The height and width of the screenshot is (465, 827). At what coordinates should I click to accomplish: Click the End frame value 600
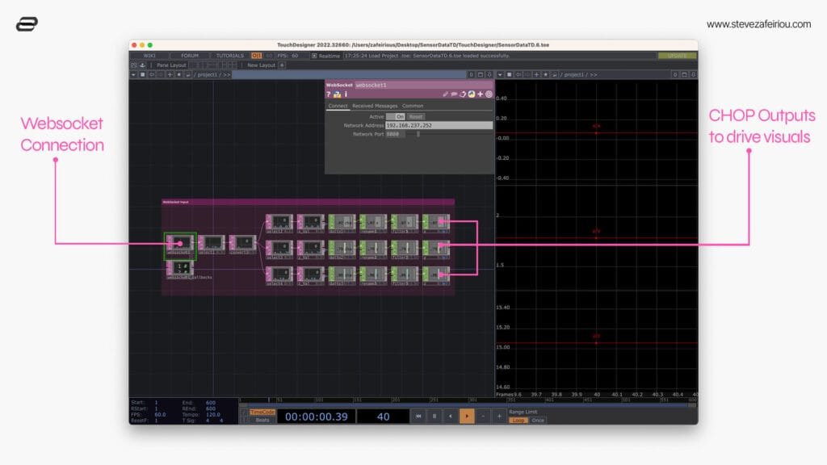coord(211,403)
